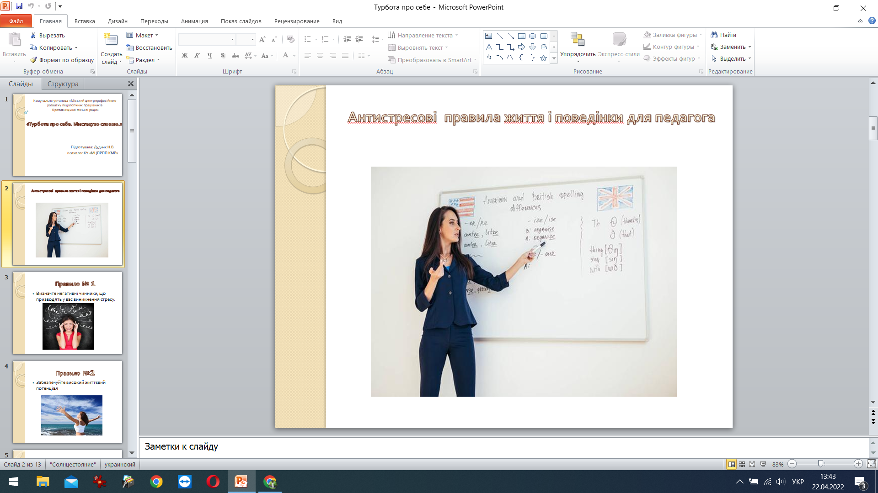This screenshot has width=878, height=493.
Task: Click zoom in plus button
Action: (858, 464)
